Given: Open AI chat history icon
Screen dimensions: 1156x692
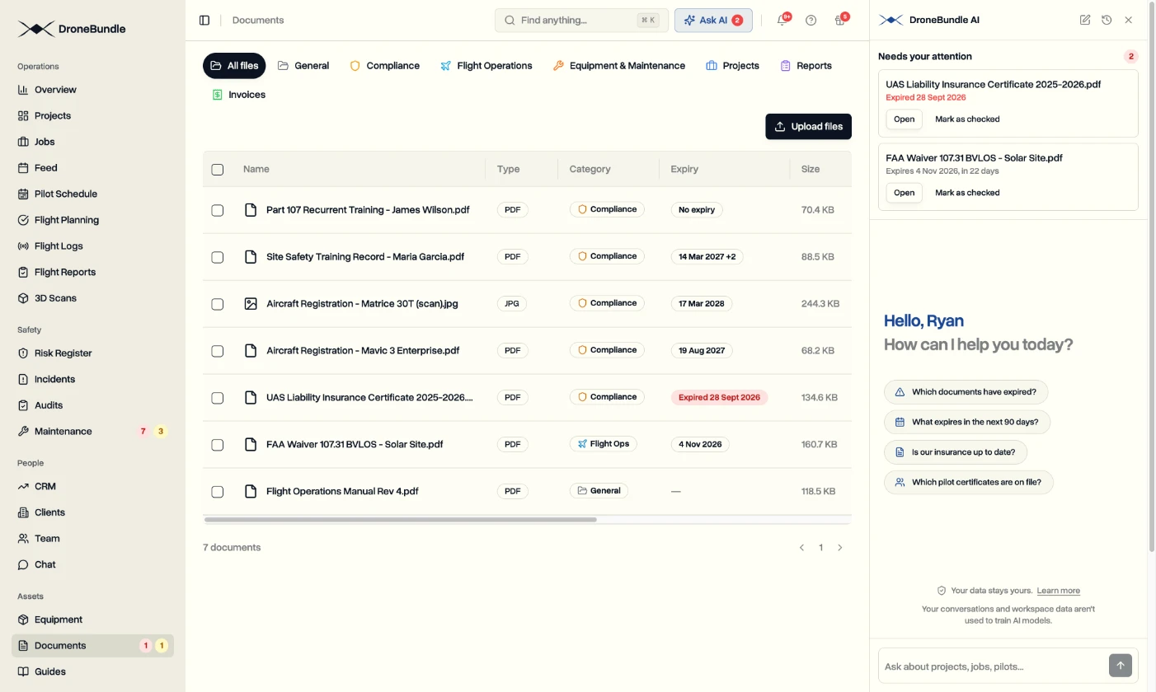Looking at the screenshot, I should [1107, 20].
